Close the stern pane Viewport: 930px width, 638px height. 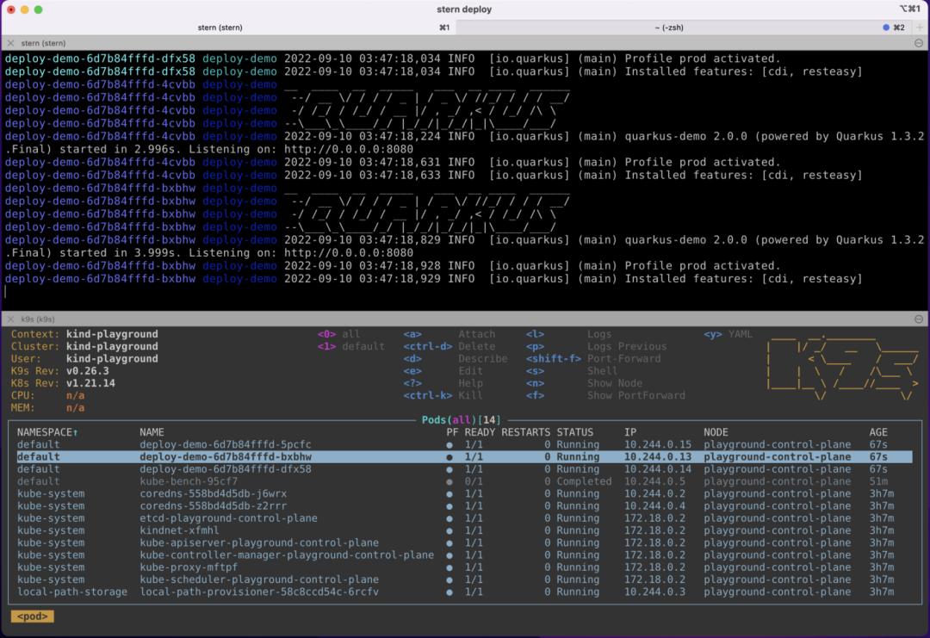click(10, 43)
